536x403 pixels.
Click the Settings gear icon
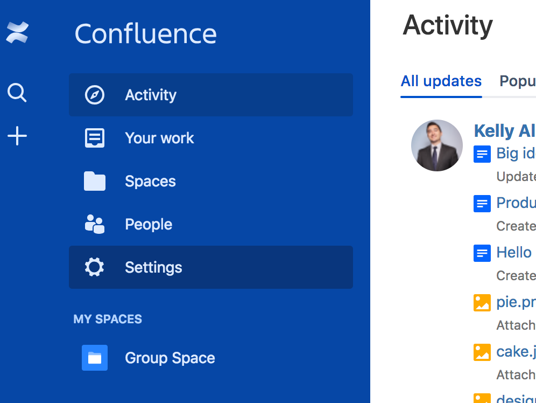click(x=95, y=267)
